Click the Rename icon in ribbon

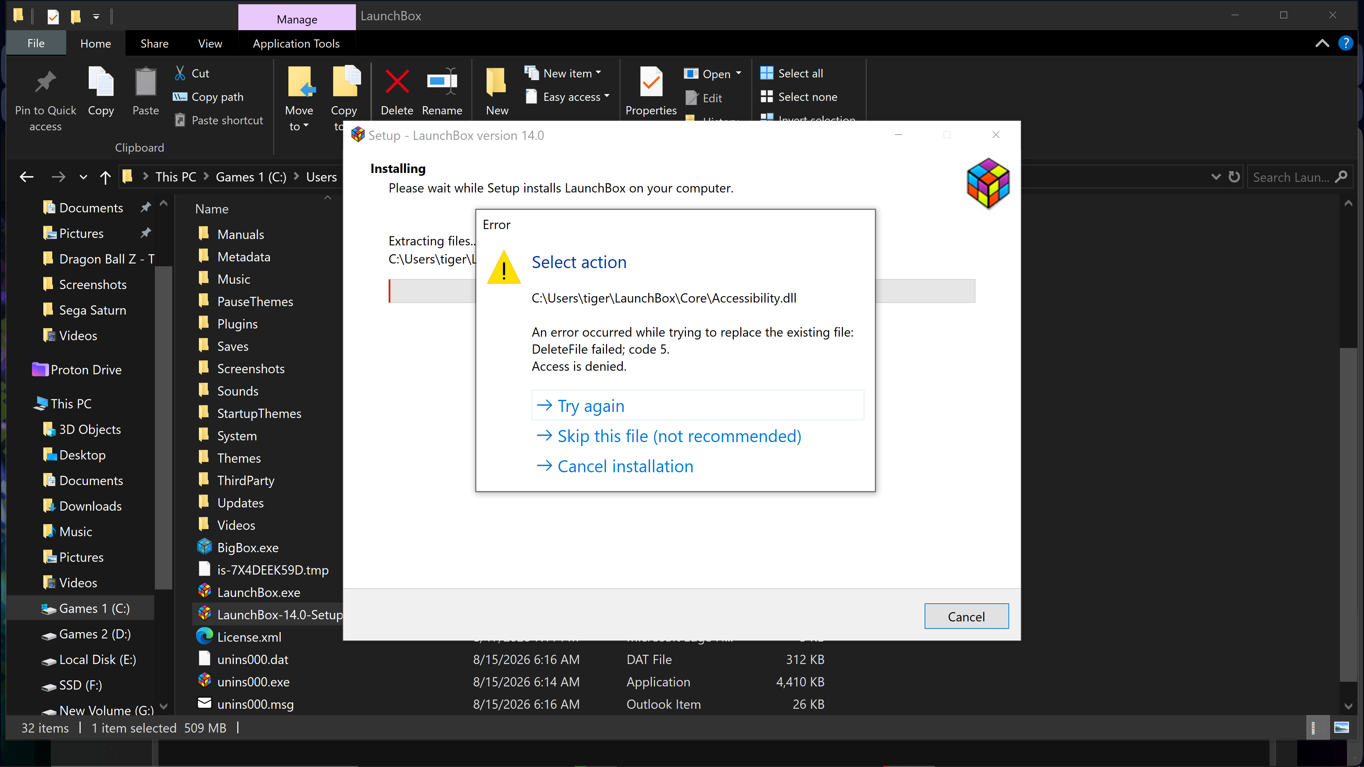click(442, 81)
